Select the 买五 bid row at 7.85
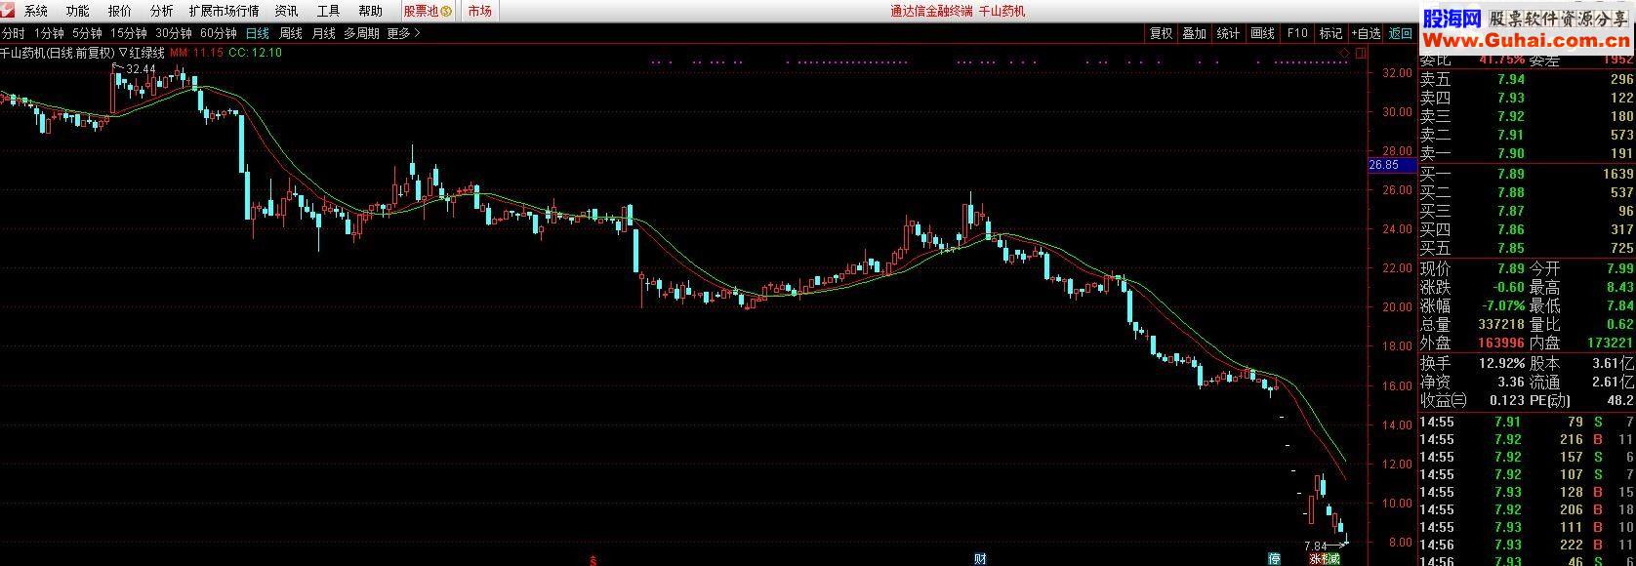Image resolution: width=1636 pixels, height=566 pixels. pos(1527,248)
